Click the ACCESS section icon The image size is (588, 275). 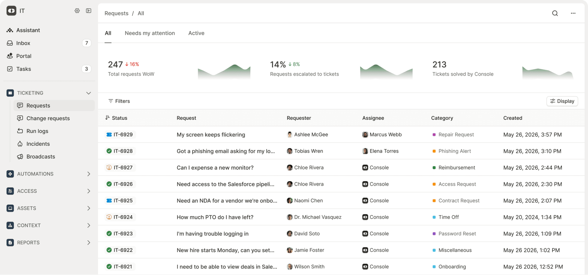10,191
